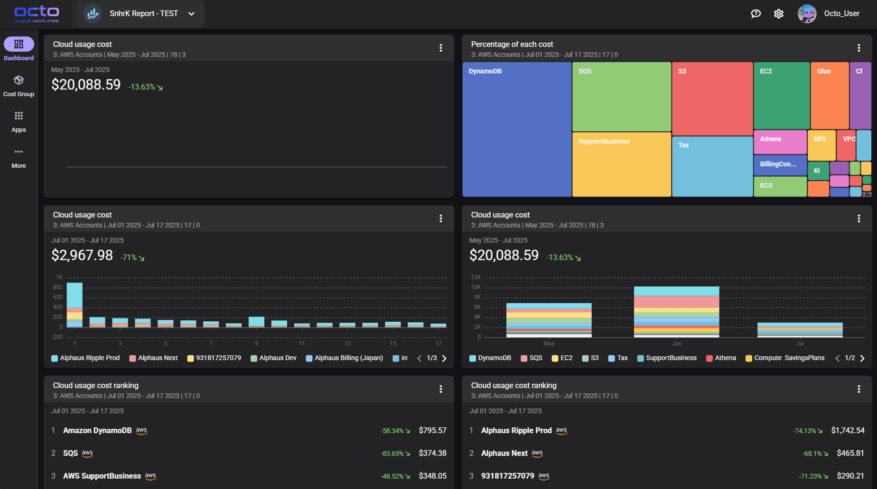Toggle DynamoDB legend series
877x489 pixels.
490,358
